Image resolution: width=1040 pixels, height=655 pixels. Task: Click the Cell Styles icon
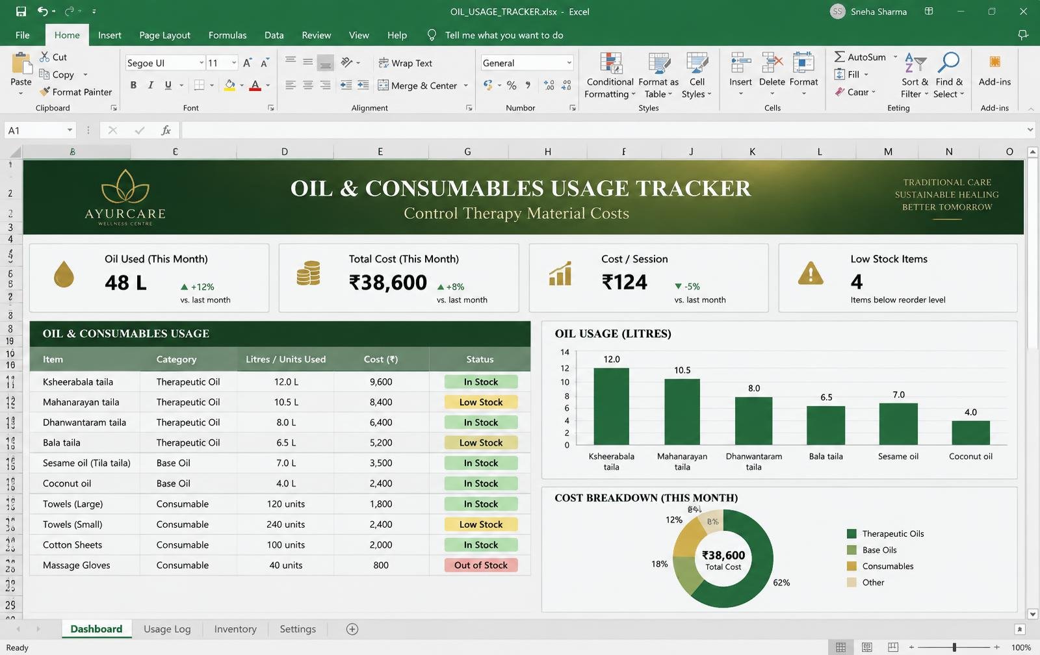[697, 64]
